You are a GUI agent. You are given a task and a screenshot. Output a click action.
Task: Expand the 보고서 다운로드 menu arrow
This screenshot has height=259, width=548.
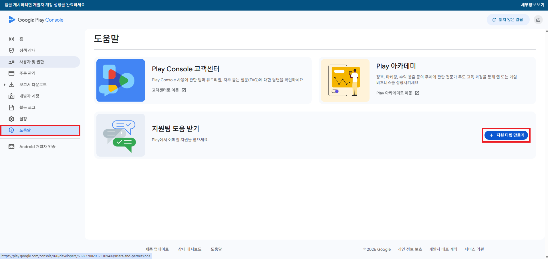[x=5, y=85]
